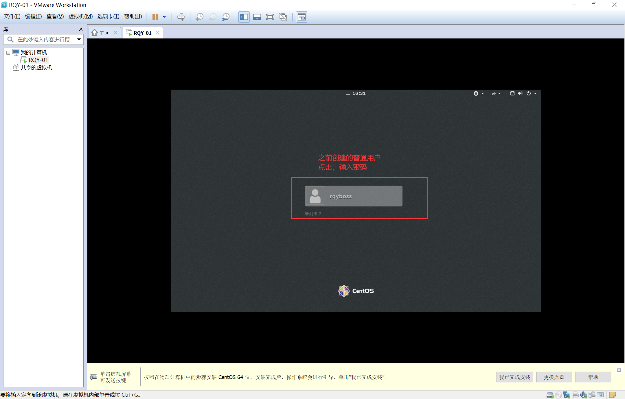625x399 pixels.
Task: Click the CD/DVD drive status icon
Action: coord(558,395)
